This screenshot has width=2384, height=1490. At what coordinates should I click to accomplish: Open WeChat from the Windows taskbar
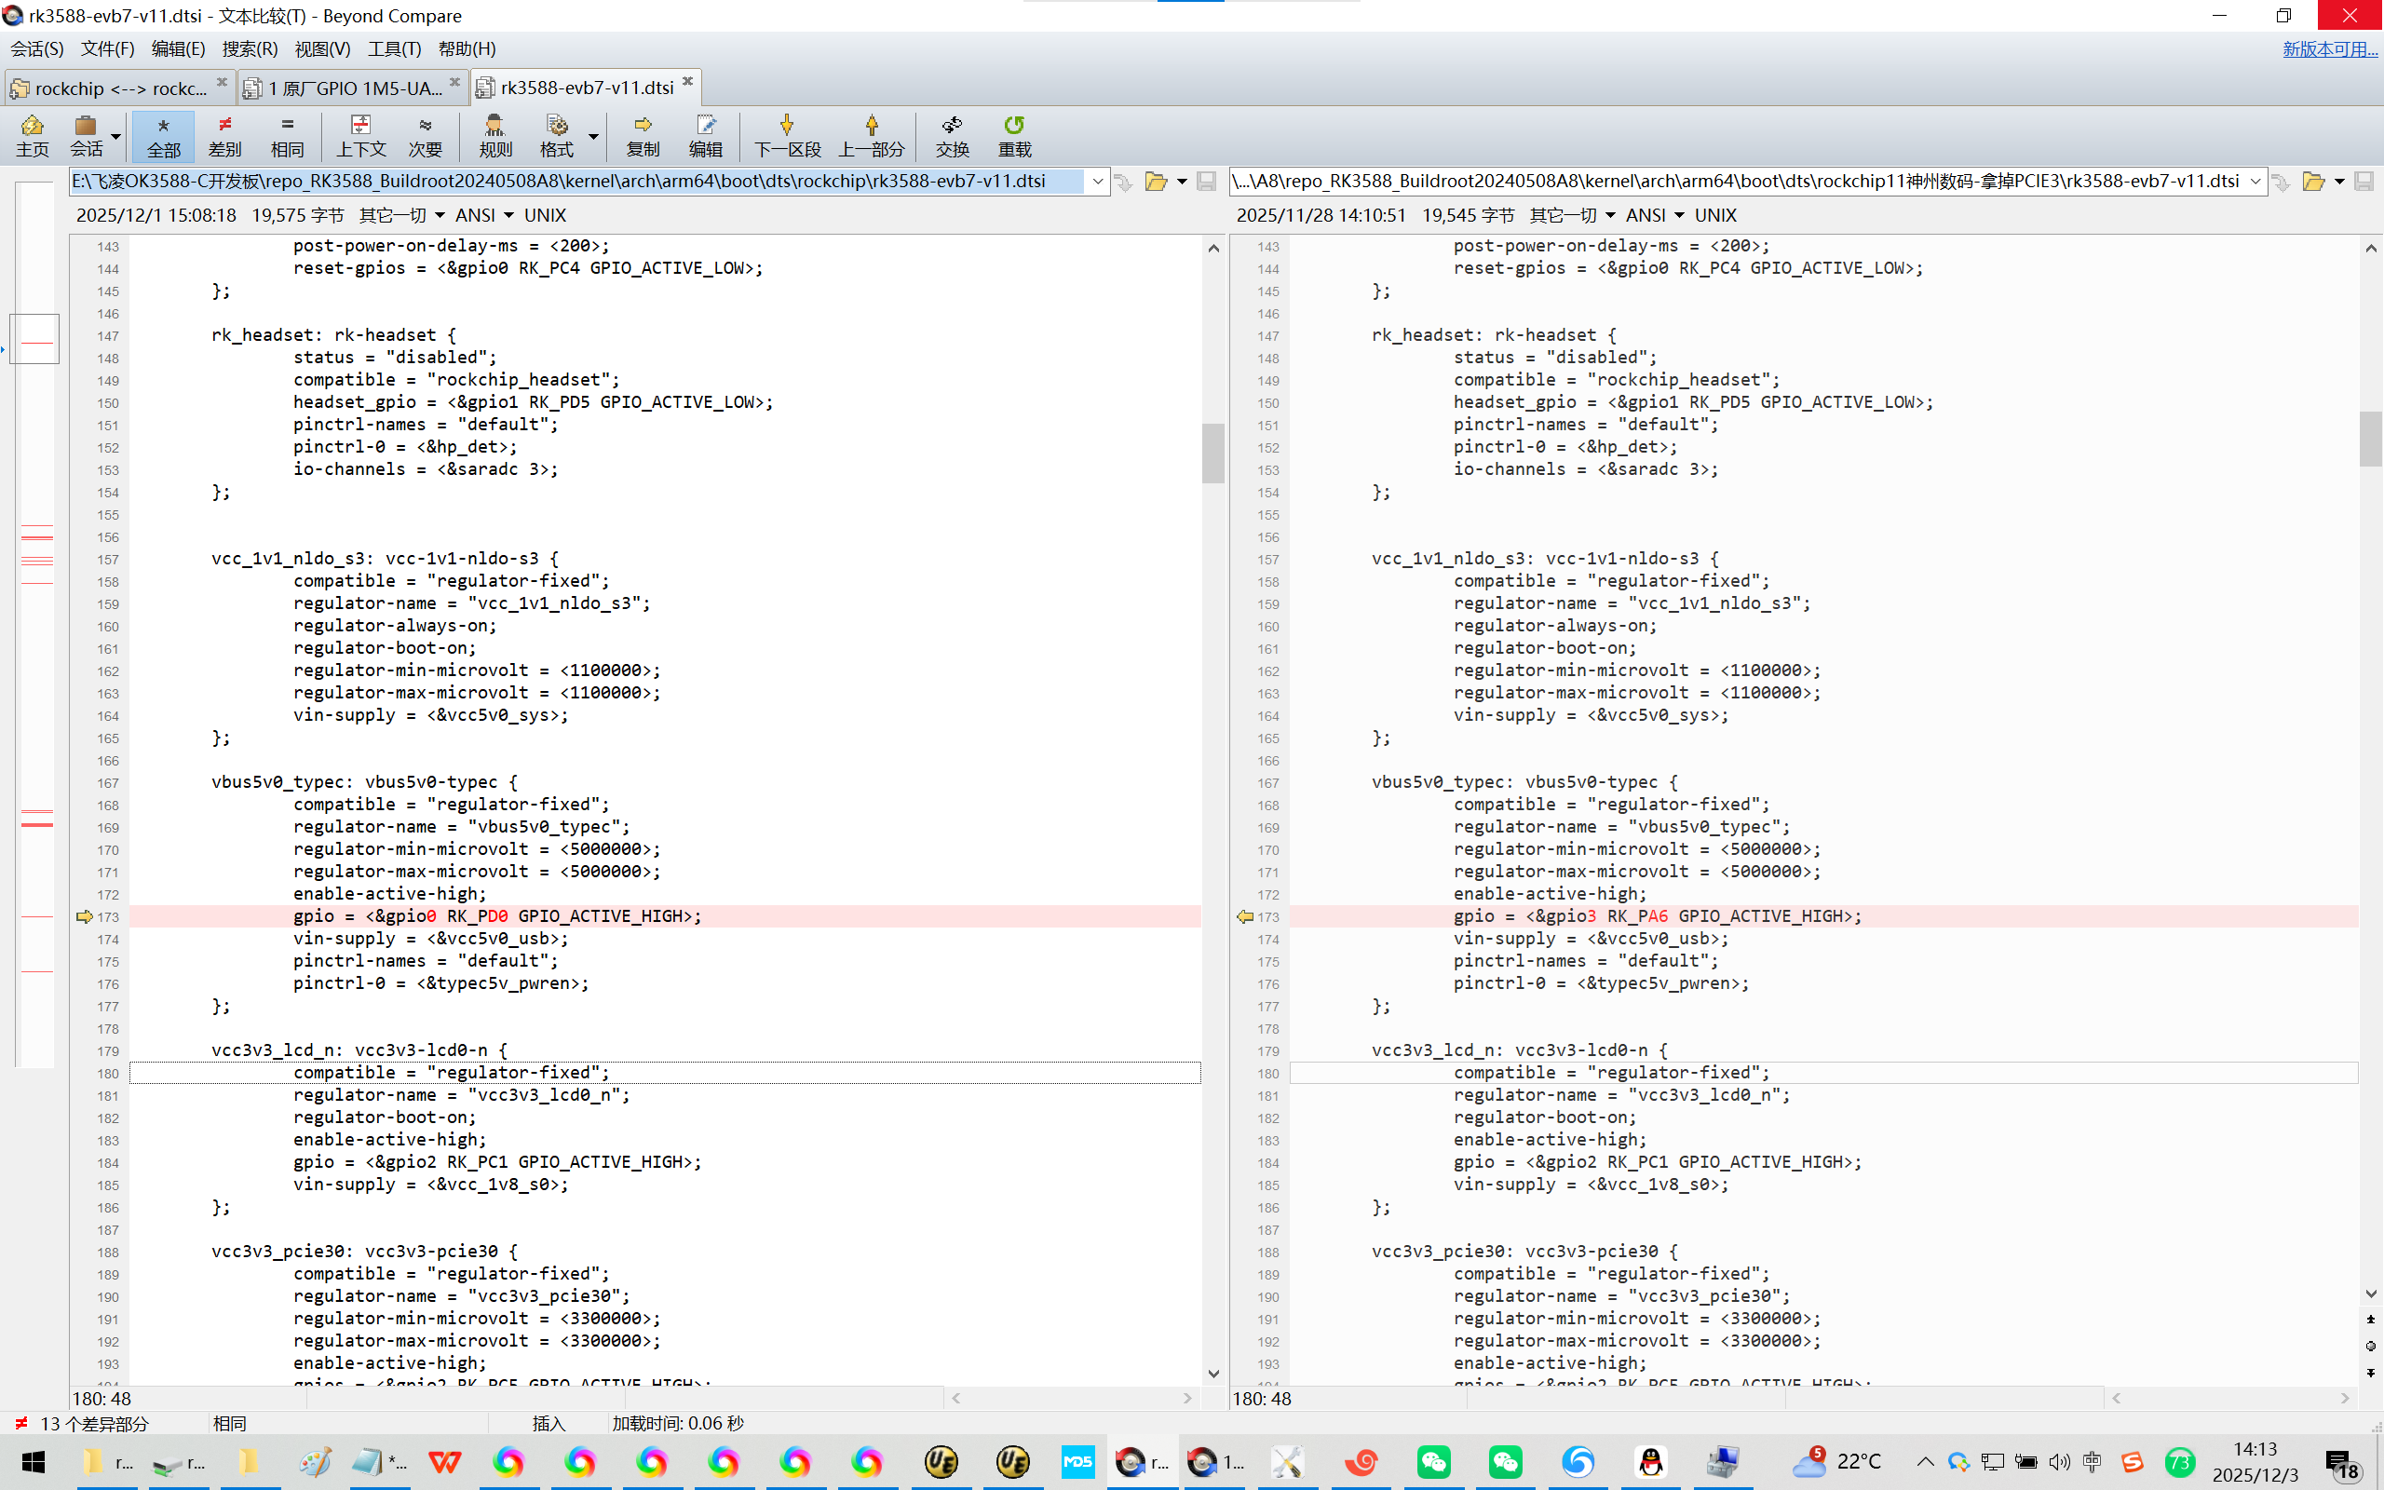pyautogui.click(x=1433, y=1461)
